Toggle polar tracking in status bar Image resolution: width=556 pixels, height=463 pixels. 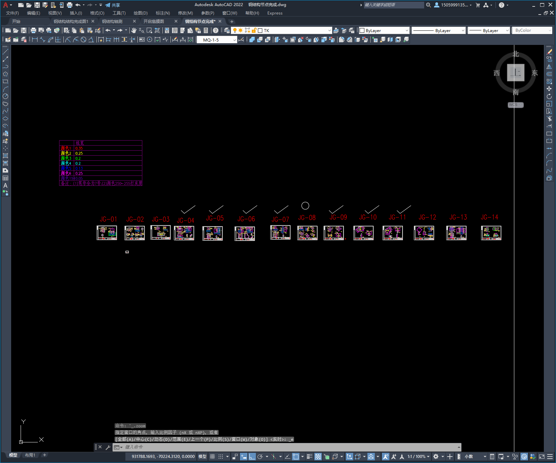tap(260, 457)
